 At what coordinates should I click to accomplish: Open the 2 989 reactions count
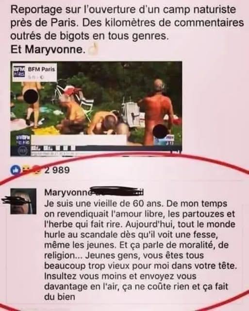[x=57, y=170]
